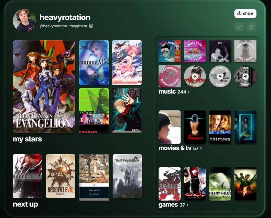Open Ayesha Erotica Vacation Bible album
This screenshot has width=271, height=218.
(169, 76)
